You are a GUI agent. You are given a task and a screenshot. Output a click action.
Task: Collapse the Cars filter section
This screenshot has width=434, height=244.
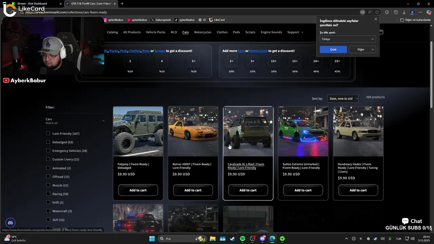pyautogui.click(x=103, y=121)
